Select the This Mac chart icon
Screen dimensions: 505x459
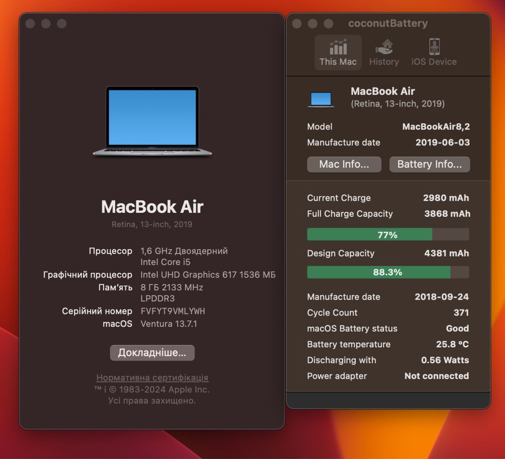(338, 47)
